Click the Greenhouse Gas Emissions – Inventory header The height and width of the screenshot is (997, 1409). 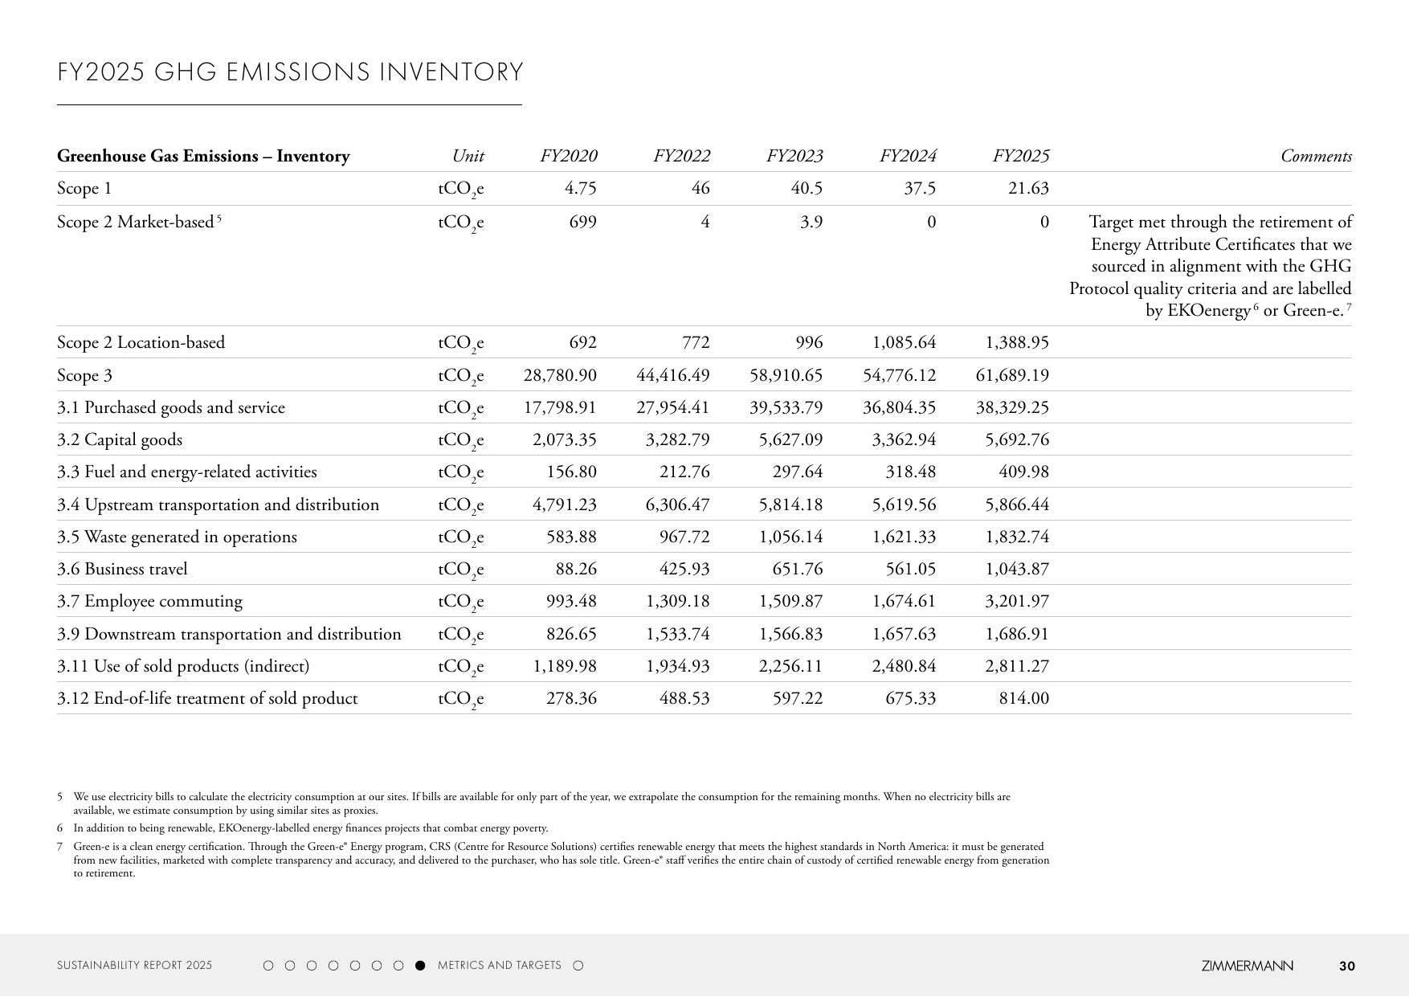coord(203,156)
